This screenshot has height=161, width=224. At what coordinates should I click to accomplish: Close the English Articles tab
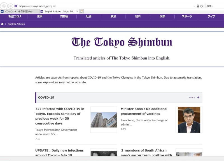point(77,11)
